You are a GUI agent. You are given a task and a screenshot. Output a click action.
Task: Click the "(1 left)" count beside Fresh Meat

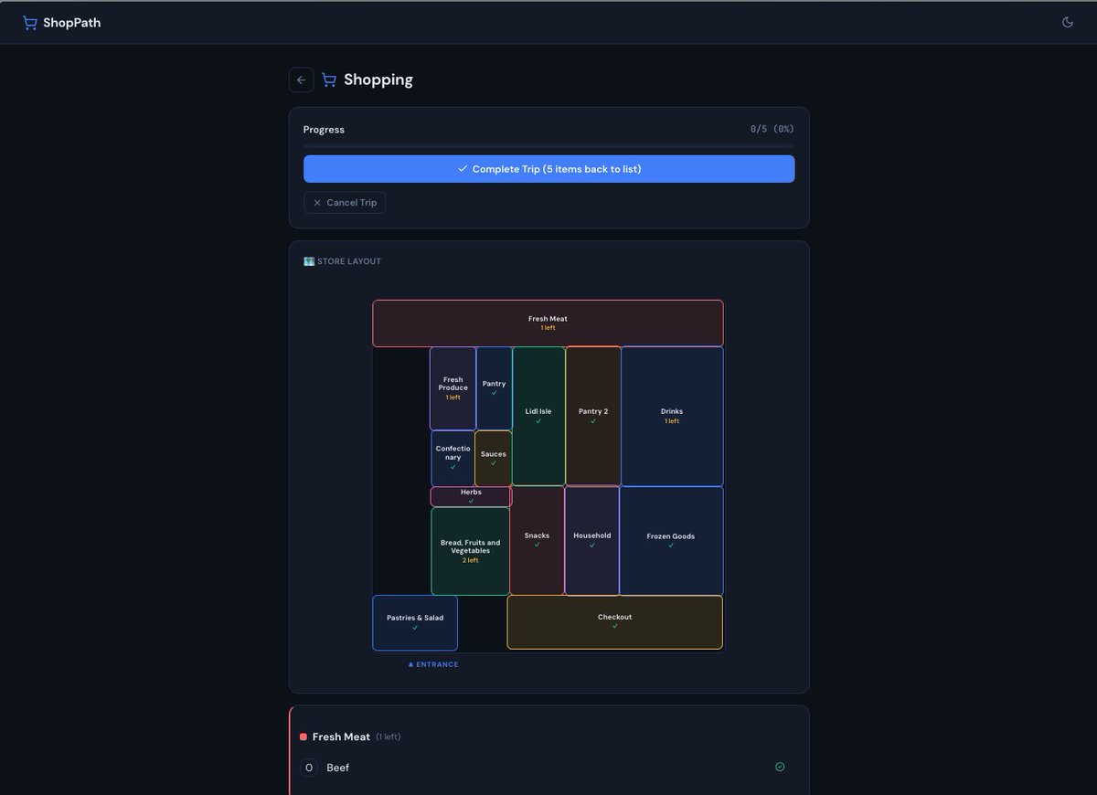(x=388, y=737)
